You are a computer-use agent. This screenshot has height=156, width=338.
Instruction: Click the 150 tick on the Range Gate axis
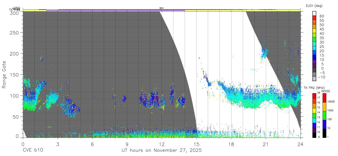[x=15, y=75]
